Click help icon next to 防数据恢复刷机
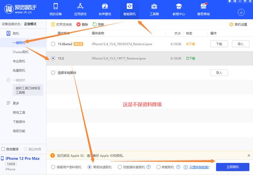Viewport: 253px width, 176px height. pos(149,167)
